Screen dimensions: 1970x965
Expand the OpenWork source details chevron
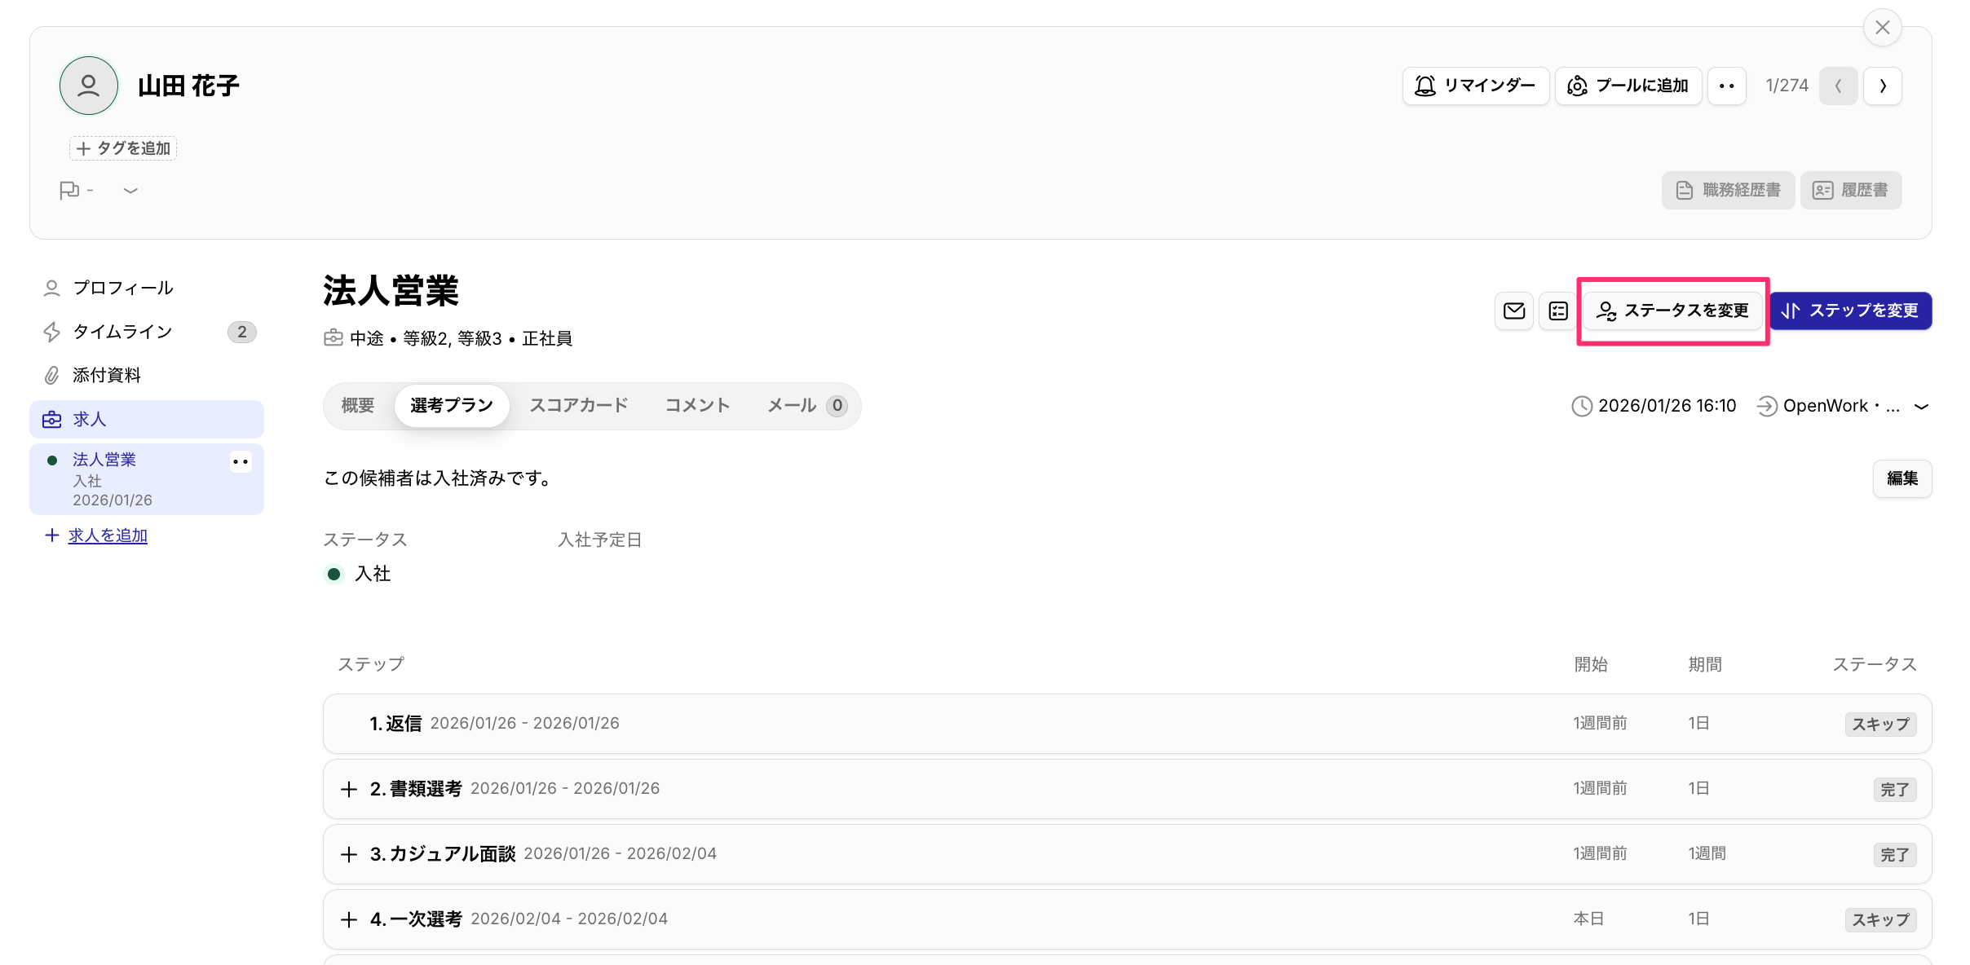click(x=1921, y=406)
